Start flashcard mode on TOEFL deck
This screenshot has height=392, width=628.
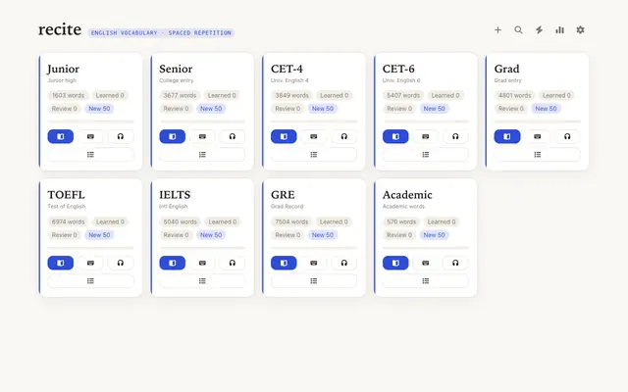click(61, 263)
